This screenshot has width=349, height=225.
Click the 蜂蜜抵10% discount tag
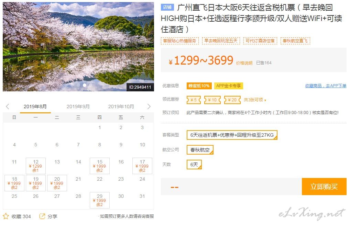199,86
